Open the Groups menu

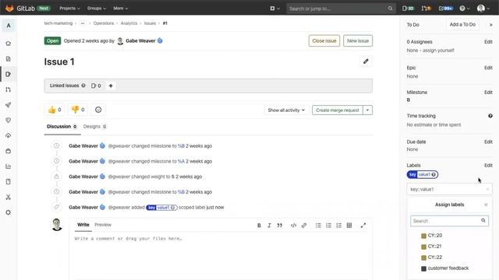pyautogui.click(x=97, y=9)
